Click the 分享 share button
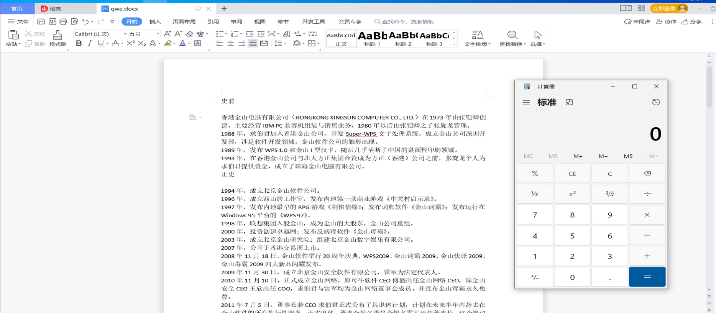Image resolution: width=716 pixels, height=313 pixels. tap(691, 21)
